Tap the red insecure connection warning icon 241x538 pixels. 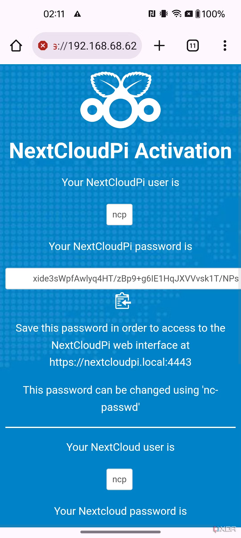tap(43, 45)
